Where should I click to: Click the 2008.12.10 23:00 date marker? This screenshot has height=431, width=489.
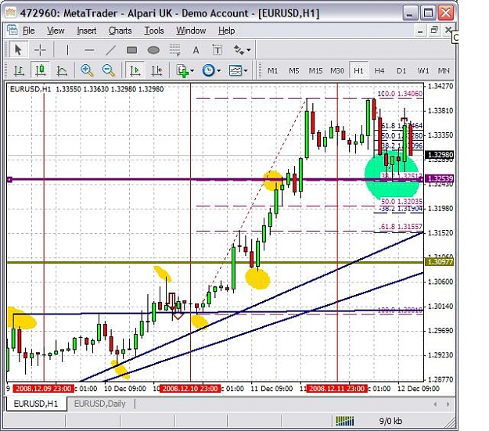click(190, 389)
